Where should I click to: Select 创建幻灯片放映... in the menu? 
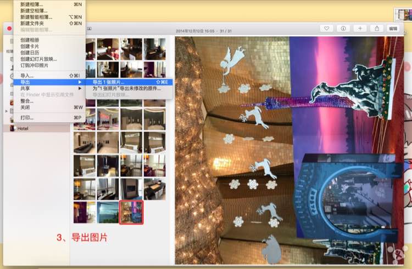[x=49, y=59]
